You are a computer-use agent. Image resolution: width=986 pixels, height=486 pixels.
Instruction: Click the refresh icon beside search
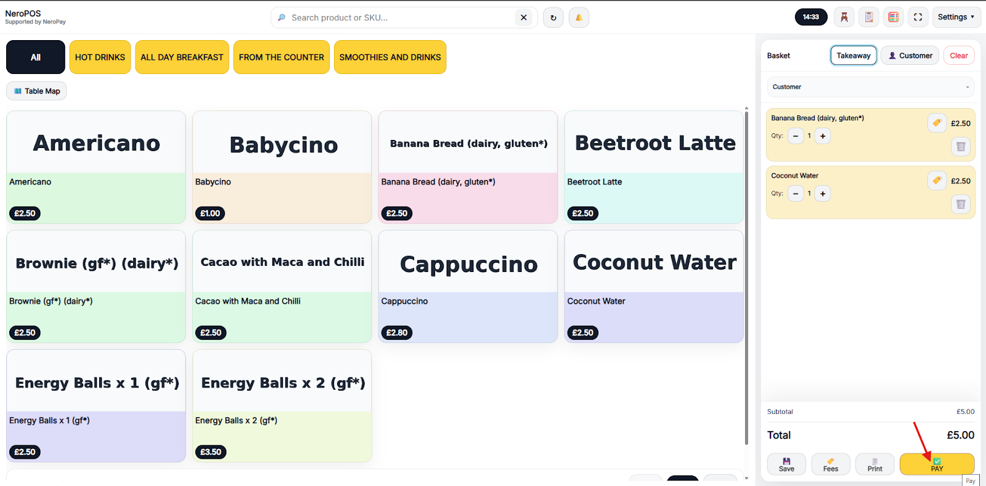coord(553,18)
